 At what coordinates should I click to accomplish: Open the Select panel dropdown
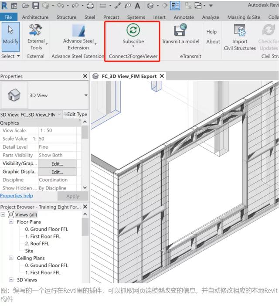pyautogui.click(x=10, y=56)
